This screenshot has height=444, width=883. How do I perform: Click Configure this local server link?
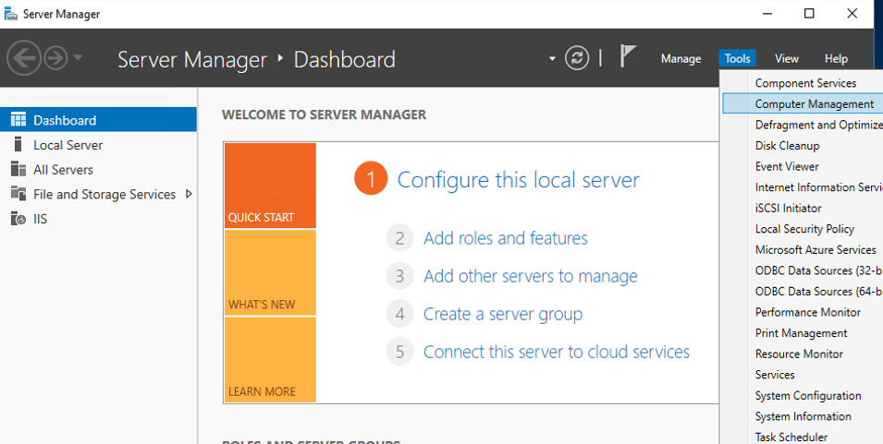(x=518, y=179)
